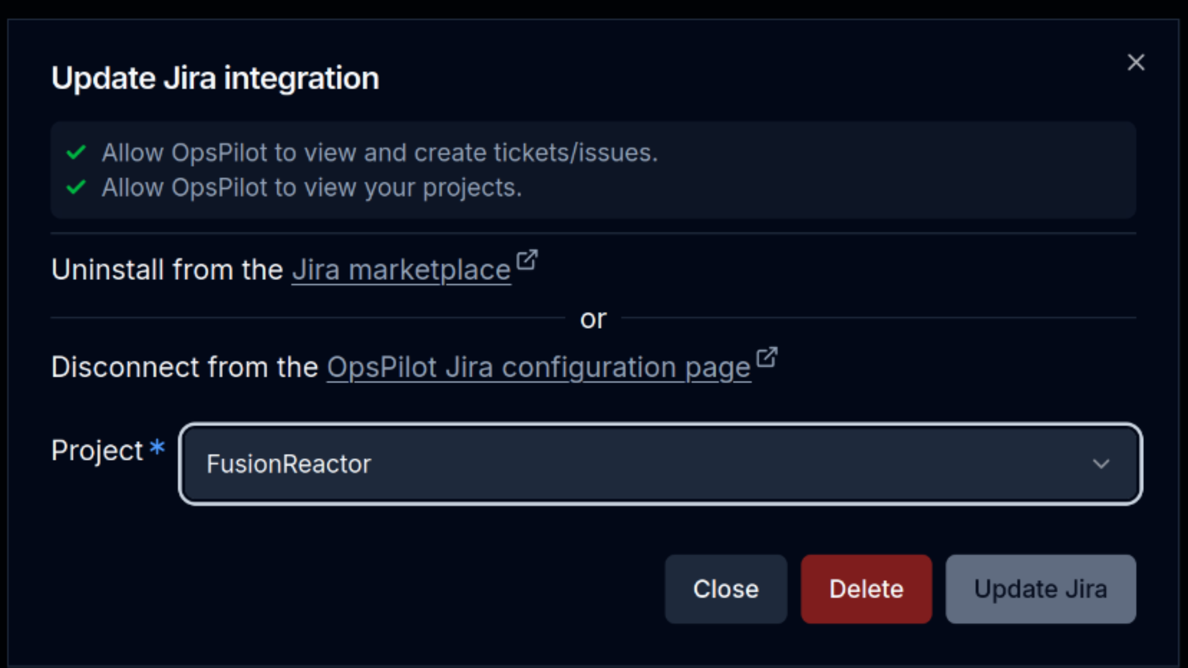Click the X to dismiss the dialog
This screenshot has width=1188, height=668.
[x=1137, y=62]
